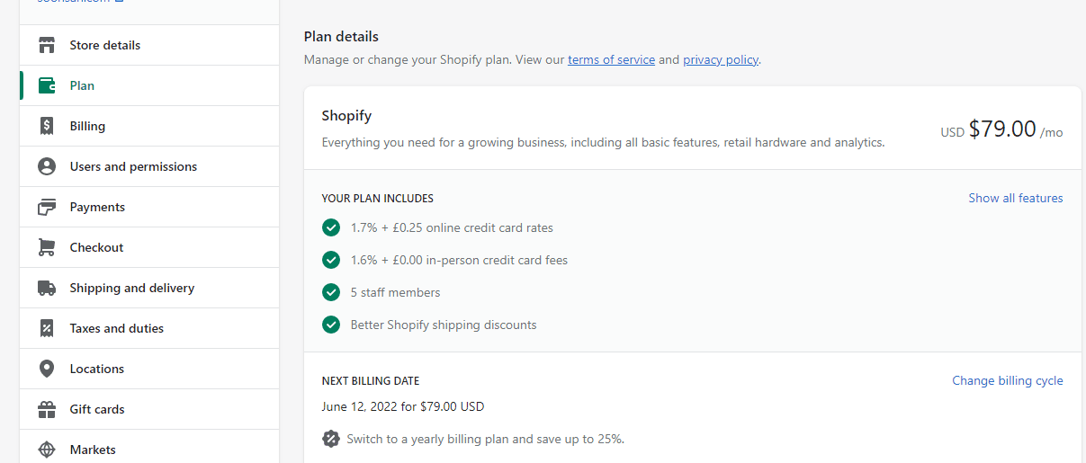
Task: Click the Store details storefront icon
Action: coord(47,45)
